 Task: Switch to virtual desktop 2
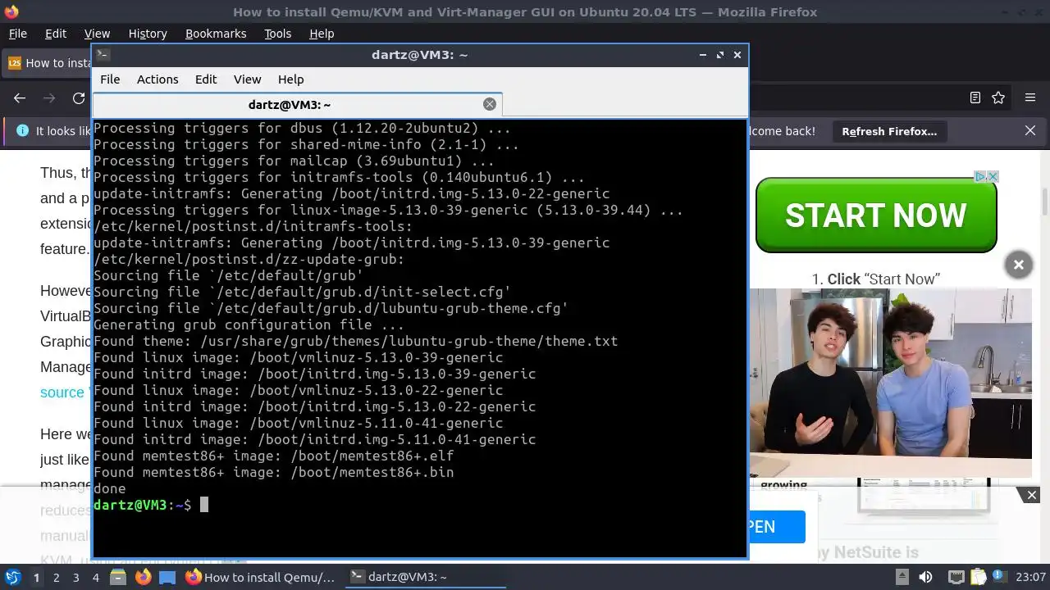pyautogui.click(x=56, y=578)
